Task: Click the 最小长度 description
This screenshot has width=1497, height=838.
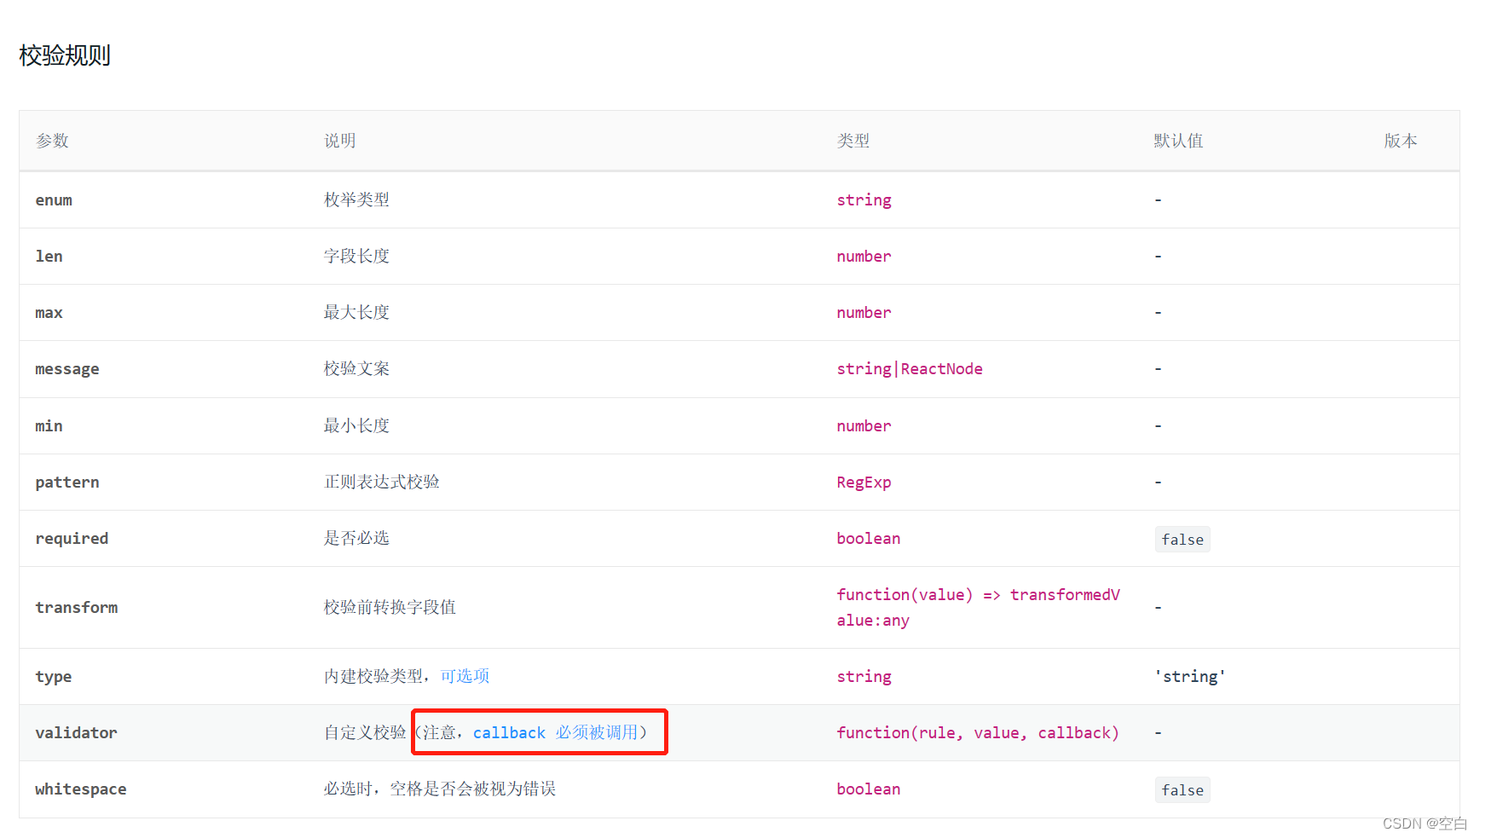Action: pos(356,425)
